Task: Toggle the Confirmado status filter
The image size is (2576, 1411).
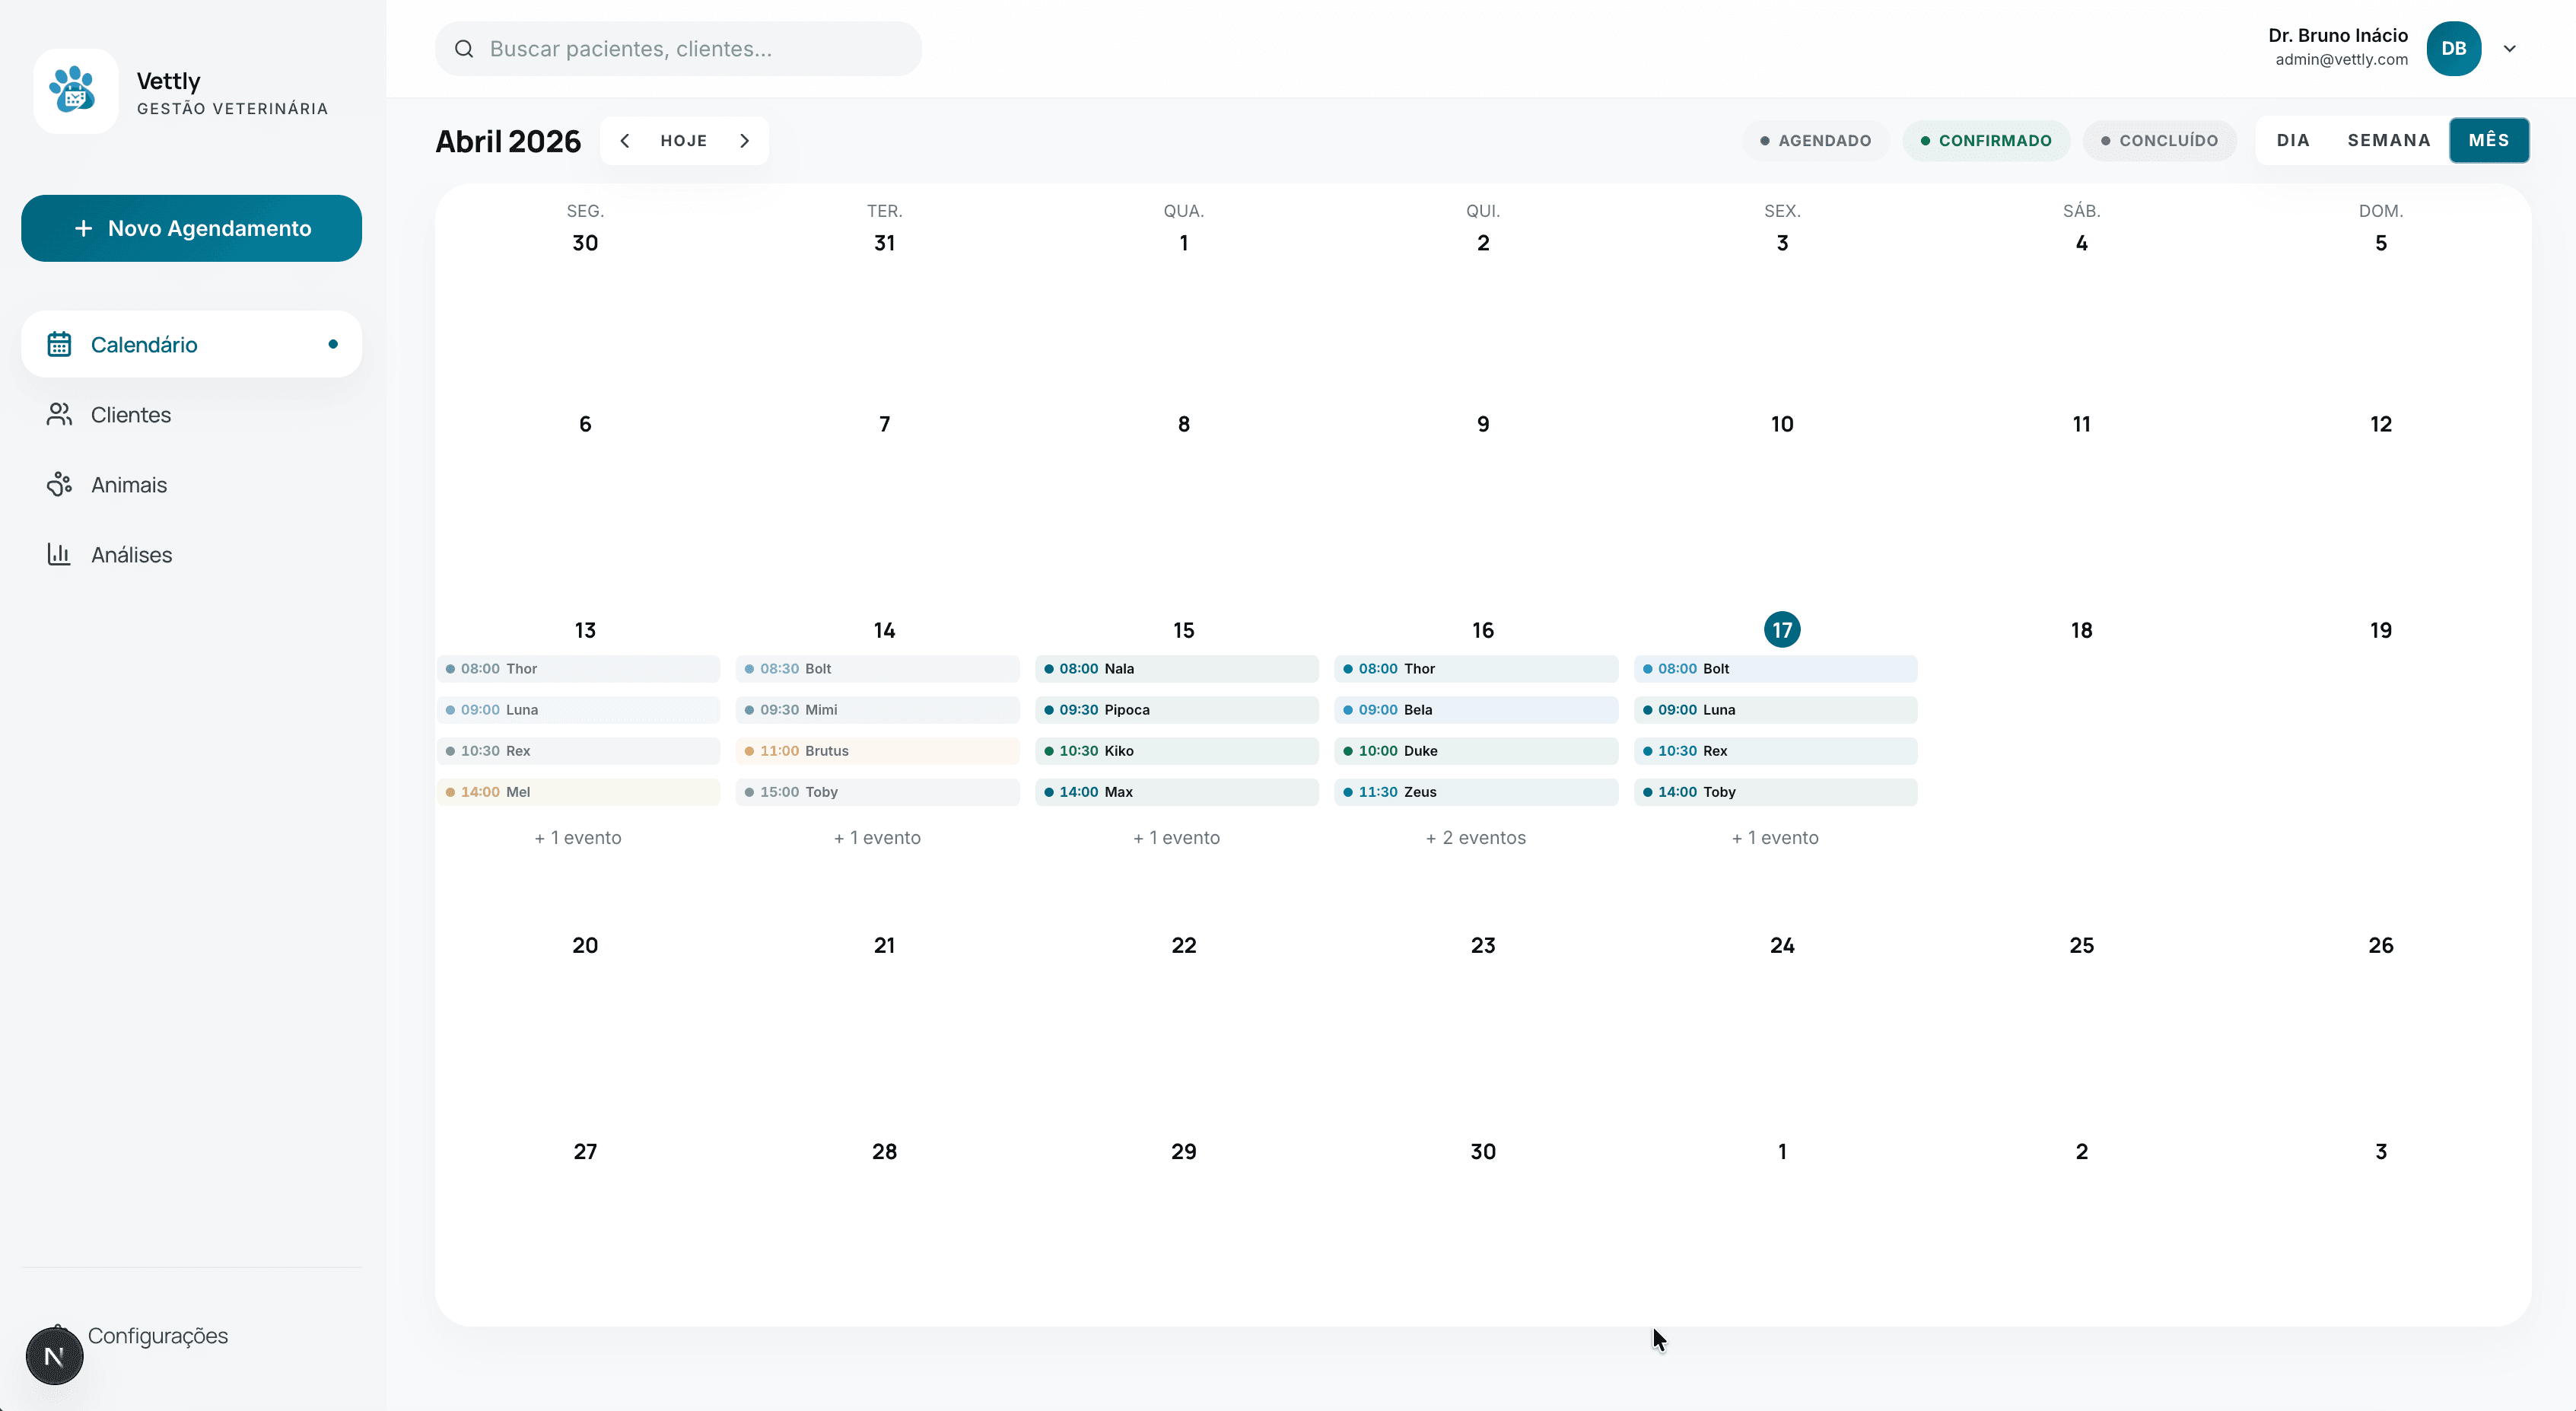Action: click(1986, 141)
